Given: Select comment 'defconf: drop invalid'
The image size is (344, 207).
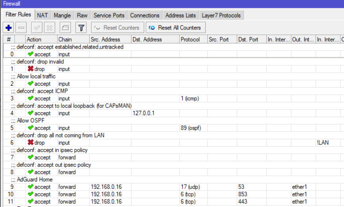Looking at the screenshot, I should click(40, 62).
